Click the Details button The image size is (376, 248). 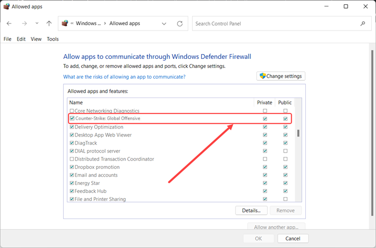(251, 211)
